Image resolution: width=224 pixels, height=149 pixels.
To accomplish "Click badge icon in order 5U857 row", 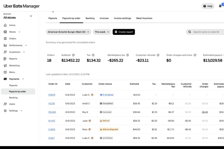I will (92, 138).
